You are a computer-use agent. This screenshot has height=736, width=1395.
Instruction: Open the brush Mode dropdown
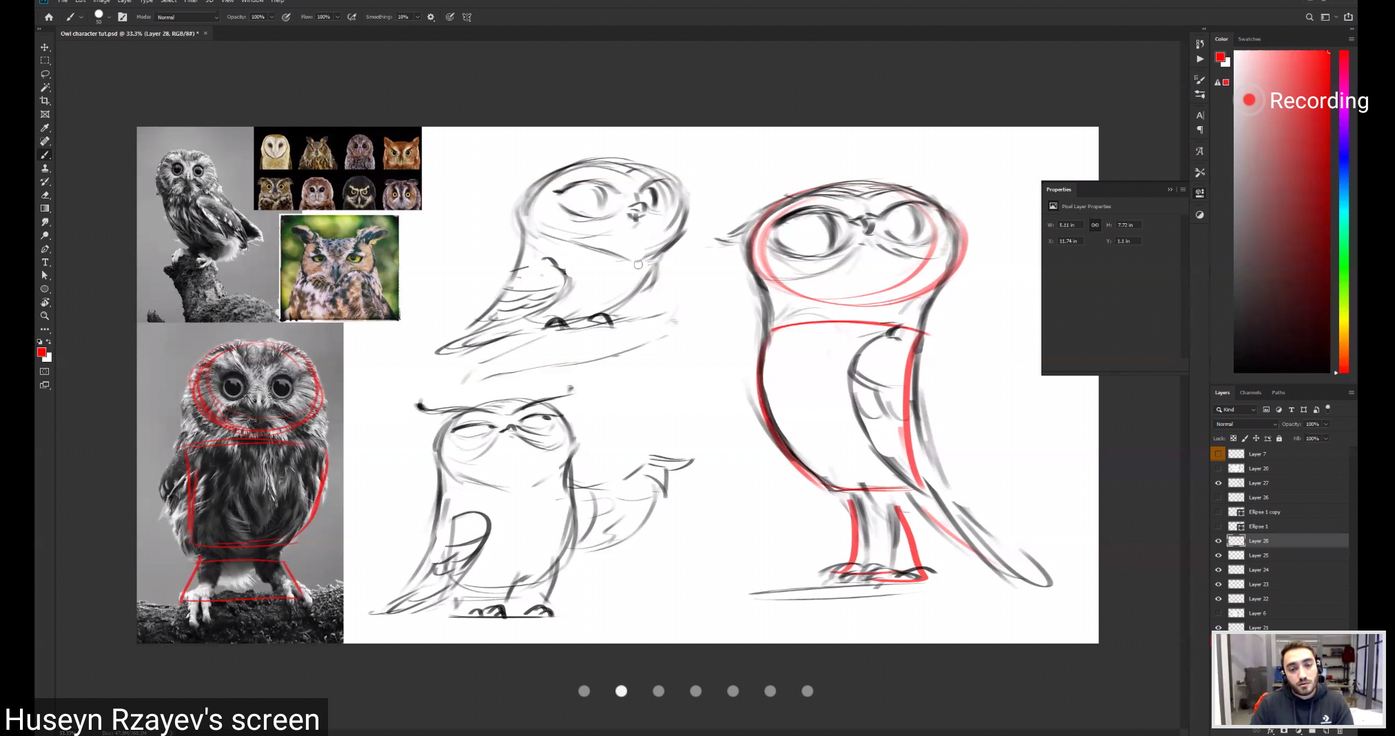click(x=187, y=17)
